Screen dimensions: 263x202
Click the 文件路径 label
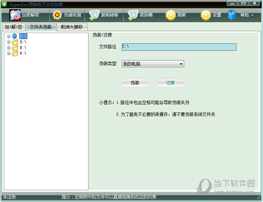click(x=108, y=47)
